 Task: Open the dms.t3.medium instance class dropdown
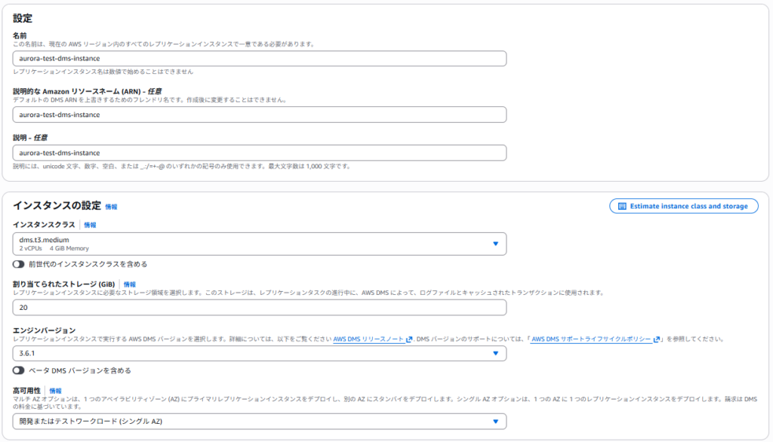coord(259,244)
